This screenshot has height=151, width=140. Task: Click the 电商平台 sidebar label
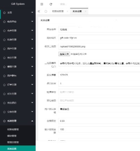[12, 22]
